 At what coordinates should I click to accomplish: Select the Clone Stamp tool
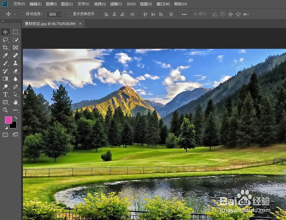point(15,63)
